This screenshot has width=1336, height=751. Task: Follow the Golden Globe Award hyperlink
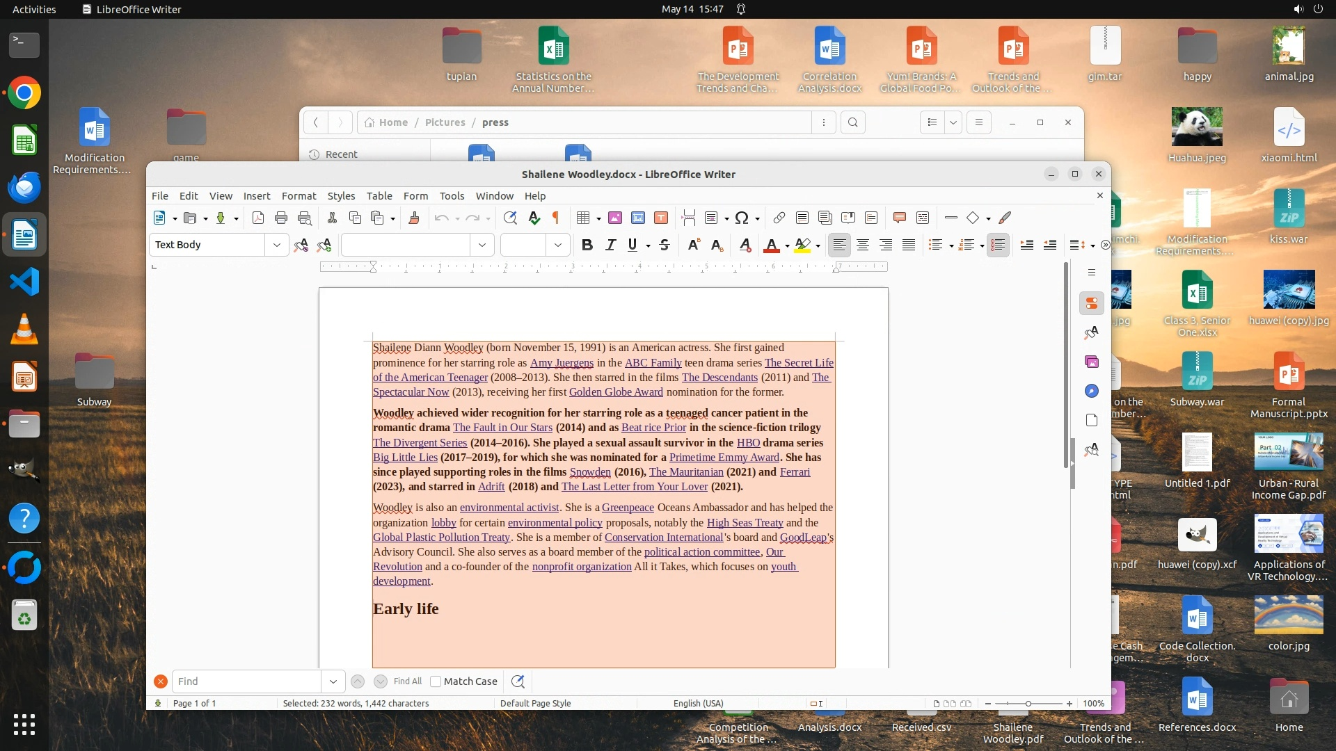click(x=616, y=392)
